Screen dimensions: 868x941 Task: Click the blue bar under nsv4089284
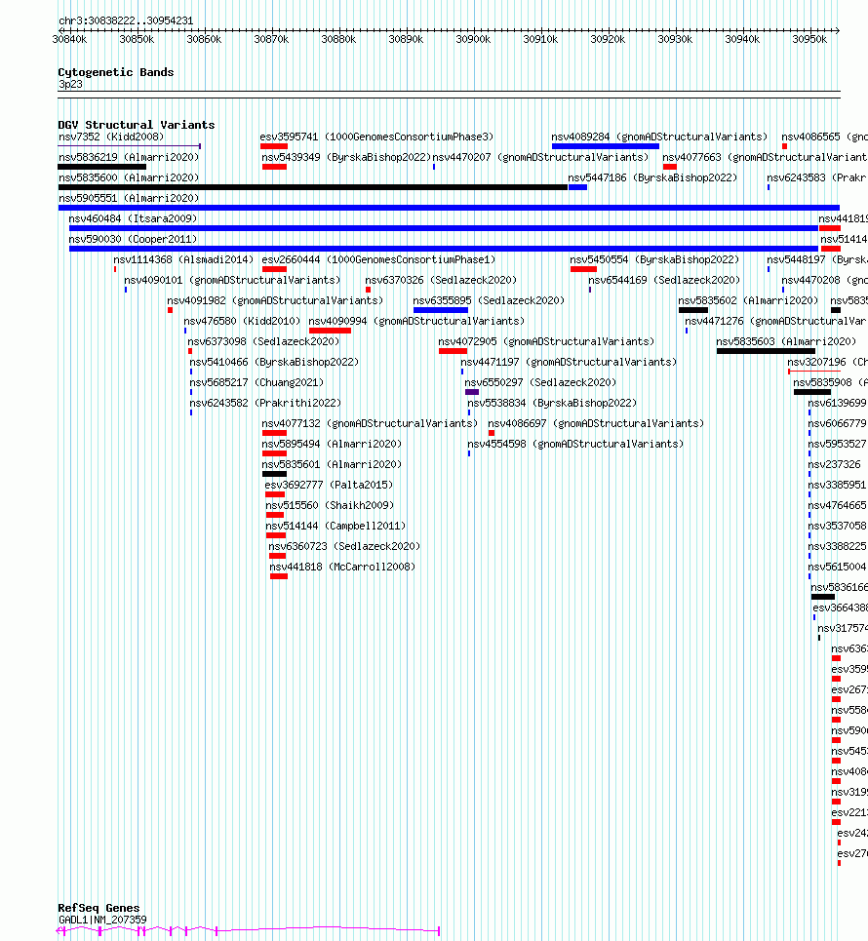click(x=605, y=146)
